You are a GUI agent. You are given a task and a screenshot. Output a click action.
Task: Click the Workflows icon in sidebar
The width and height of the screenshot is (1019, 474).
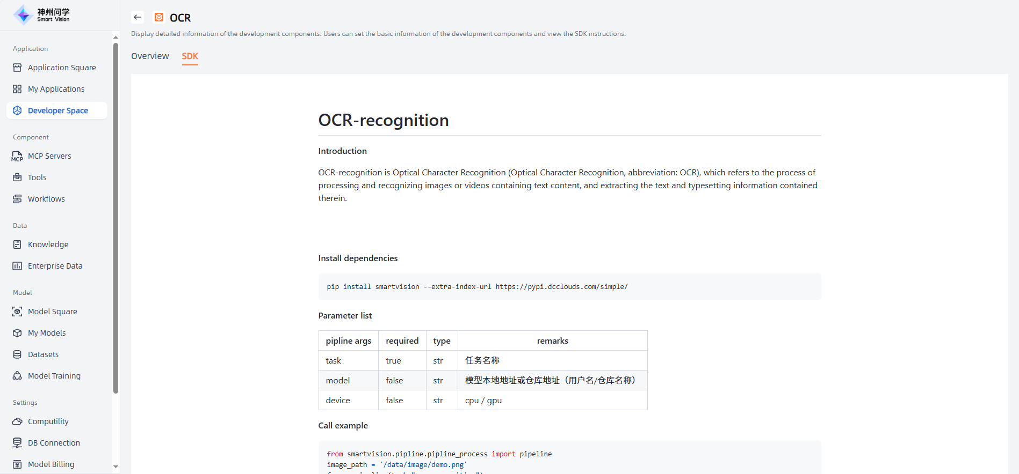pos(17,199)
